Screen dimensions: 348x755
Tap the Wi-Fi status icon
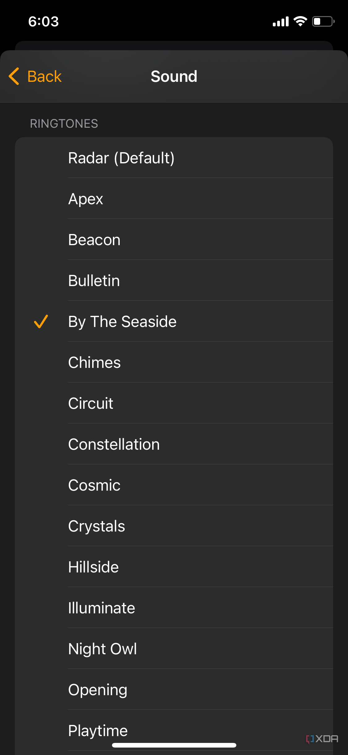(300, 21)
